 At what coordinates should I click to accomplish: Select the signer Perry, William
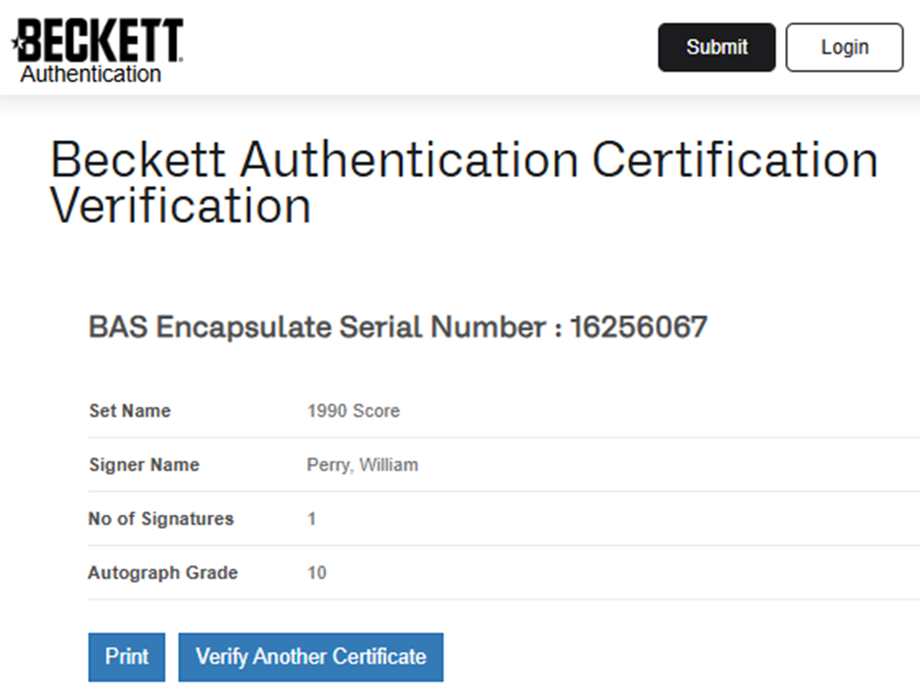362,465
